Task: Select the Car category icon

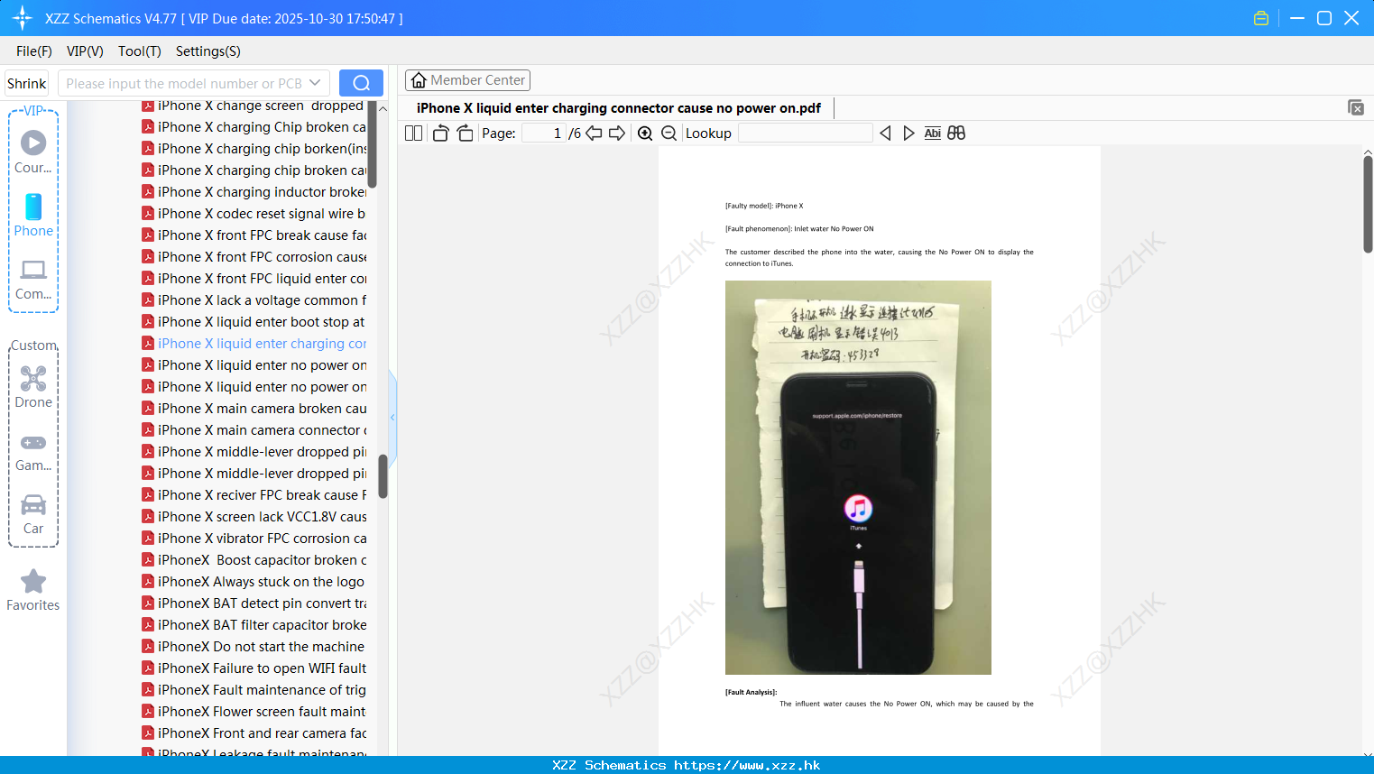Action: [33, 514]
